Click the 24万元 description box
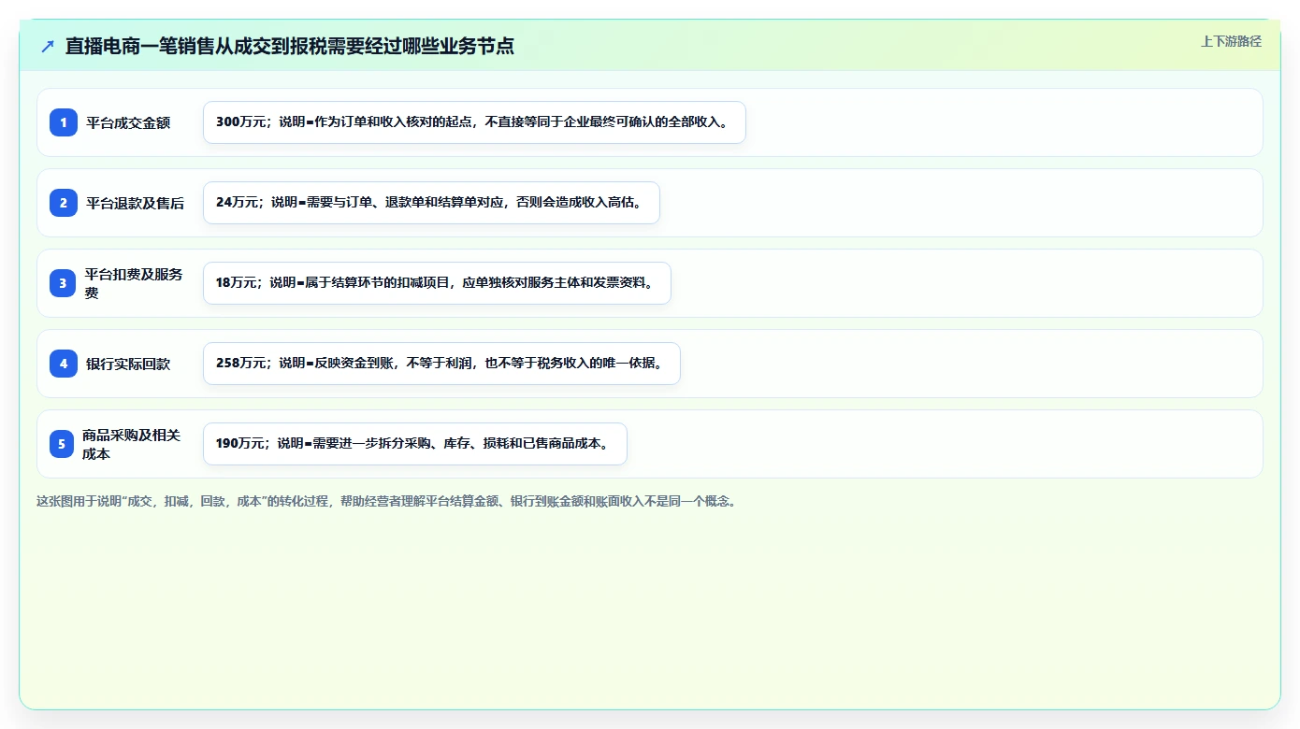This screenshot has width=1300, height=729. tap(431, 203)
